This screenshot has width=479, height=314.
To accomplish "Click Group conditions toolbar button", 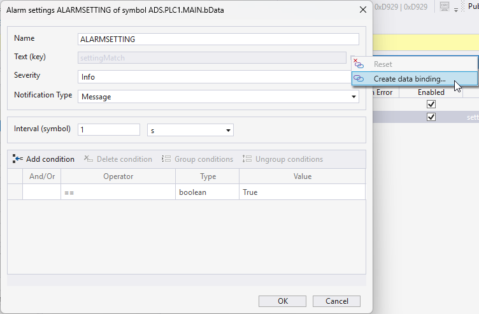I will point(197,159).
